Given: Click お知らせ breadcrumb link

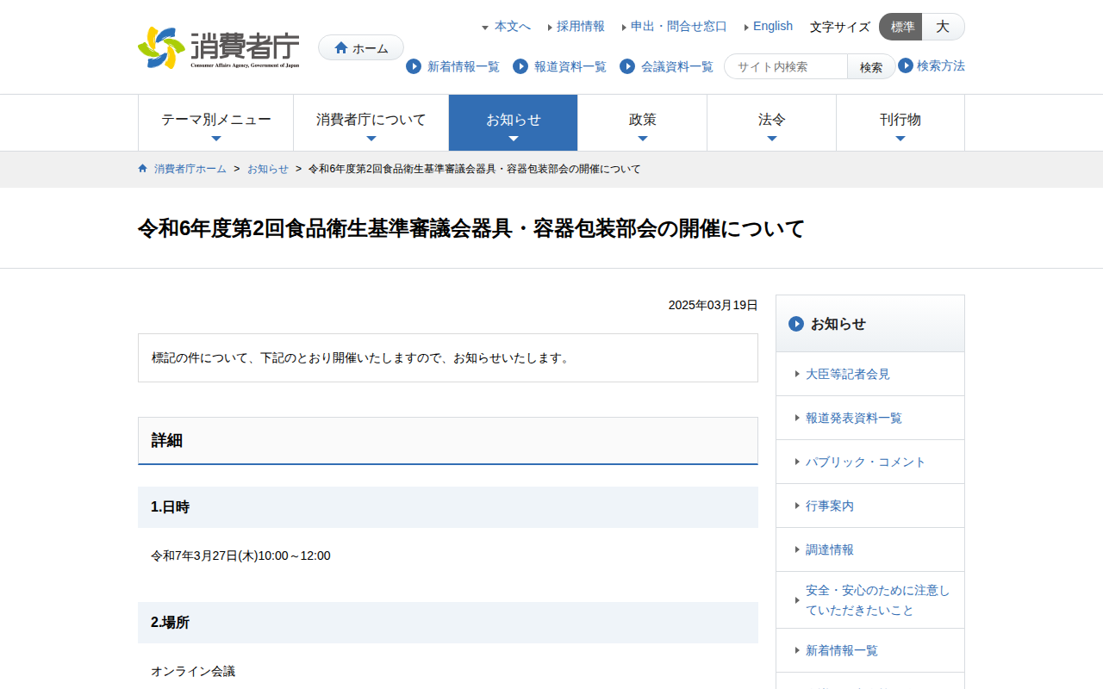Looking at the screenshot, I should click(268, 169).
